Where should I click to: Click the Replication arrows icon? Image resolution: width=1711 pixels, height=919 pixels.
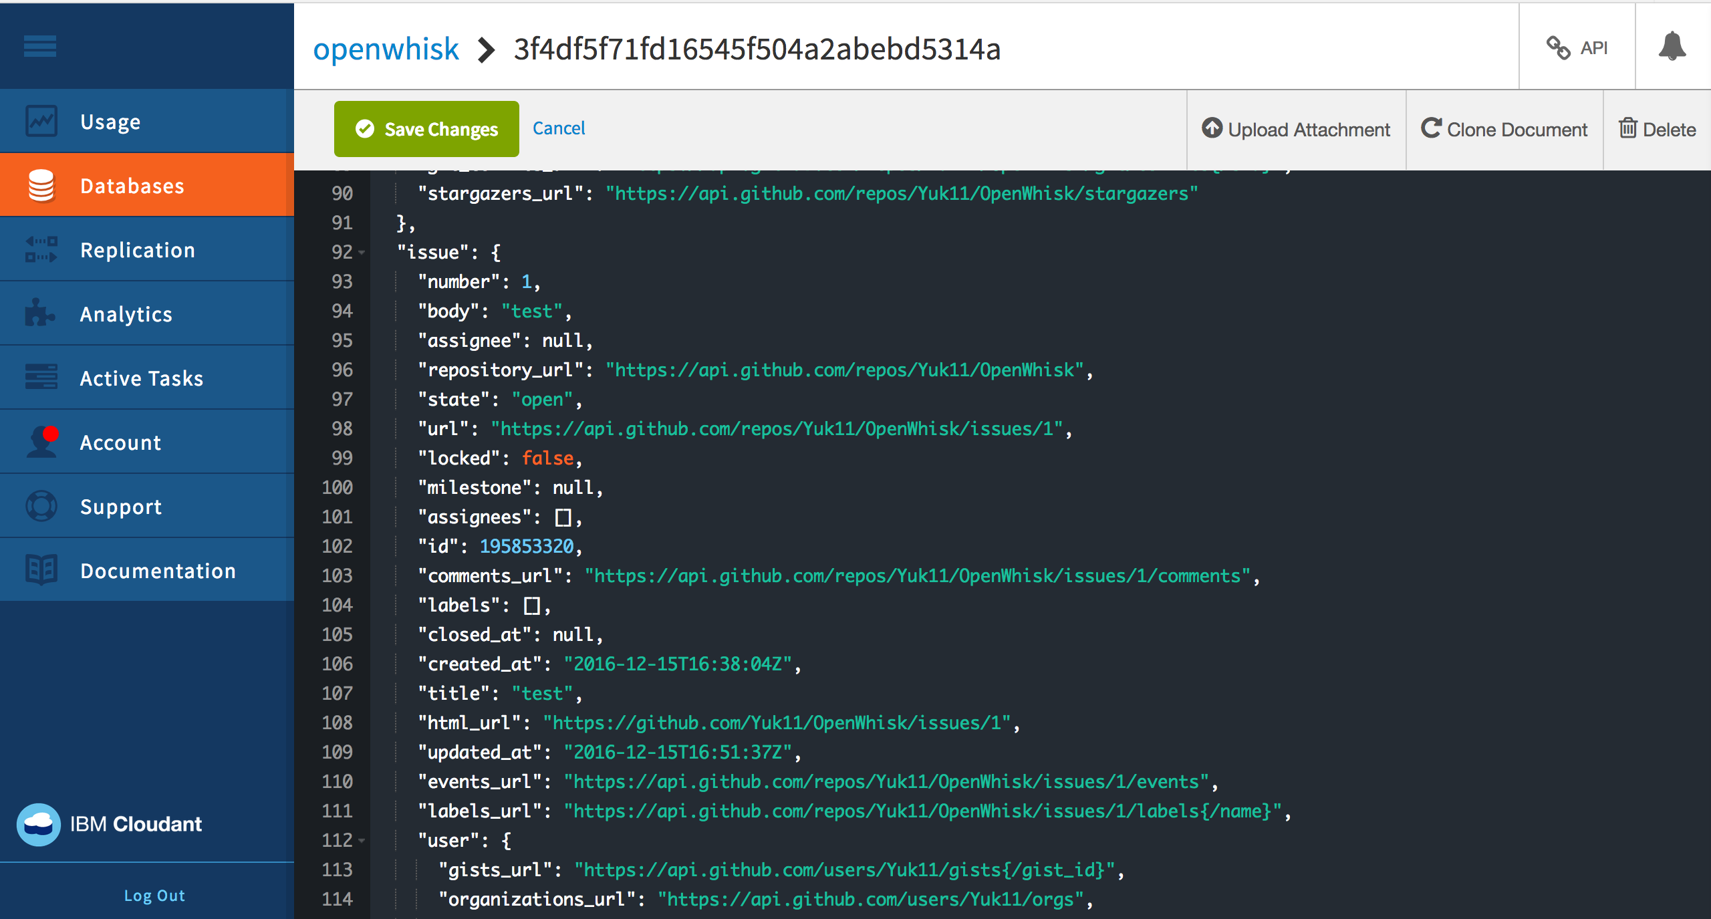click(x=41, y=249)
